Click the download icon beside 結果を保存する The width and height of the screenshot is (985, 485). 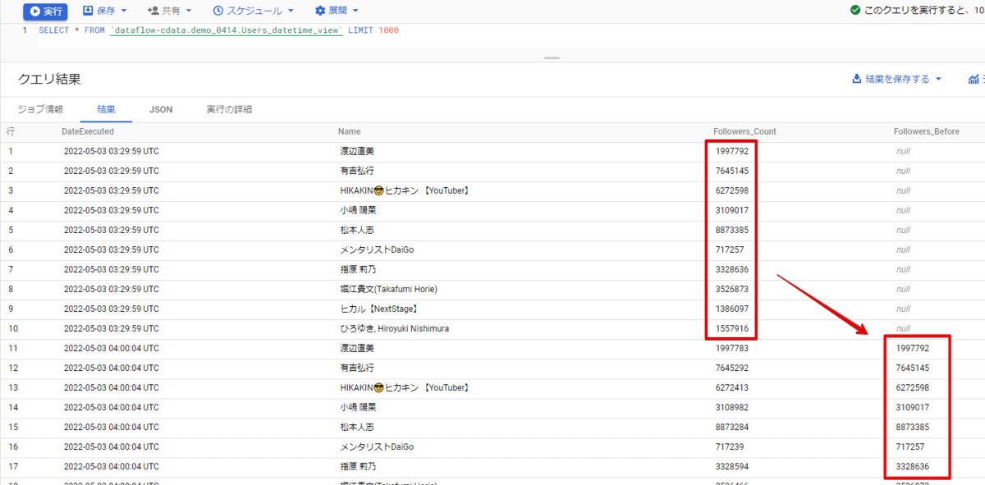pos(857,79)
